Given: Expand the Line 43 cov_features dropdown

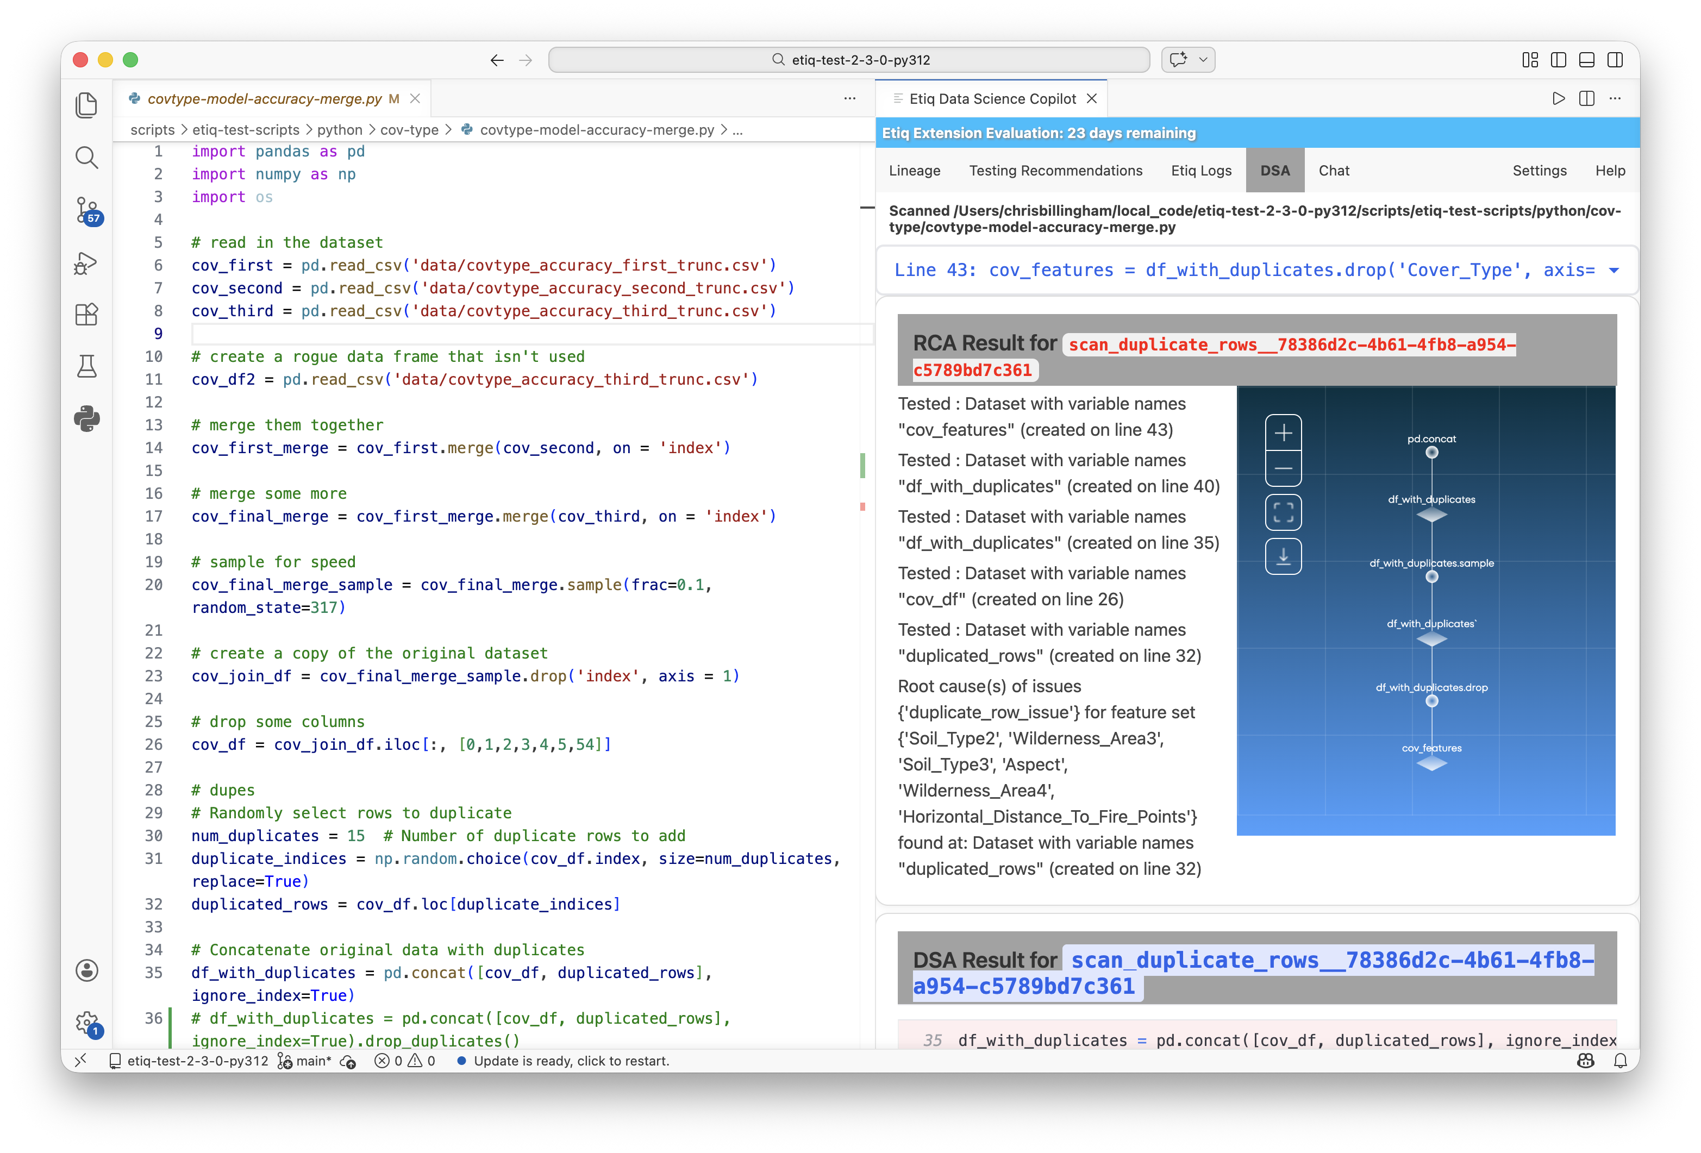Looking at the screenshot, I should (x=1613, y=271).
